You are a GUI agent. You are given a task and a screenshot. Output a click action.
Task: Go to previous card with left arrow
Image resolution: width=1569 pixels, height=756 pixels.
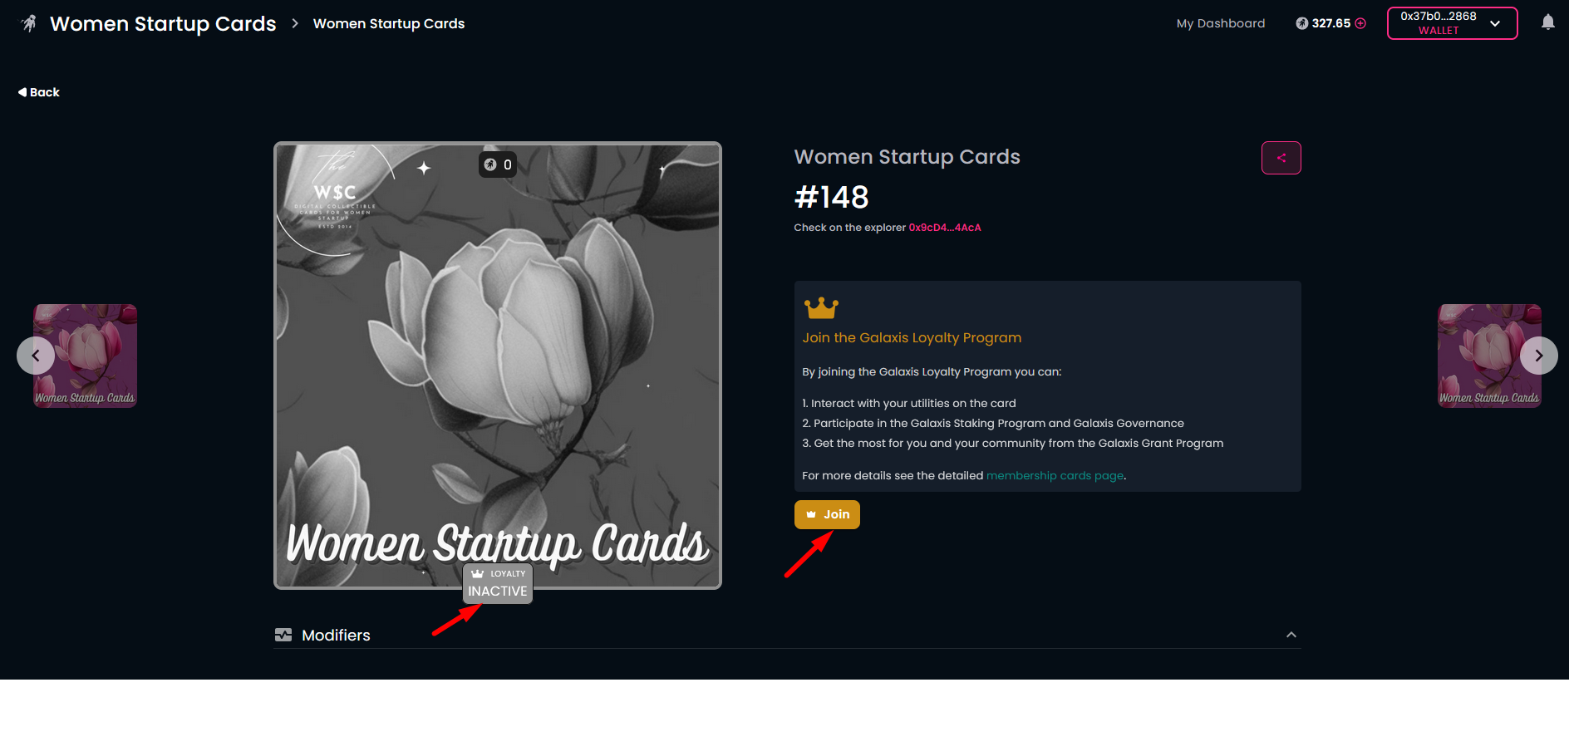pyautogui.click(x=36, y=356)
